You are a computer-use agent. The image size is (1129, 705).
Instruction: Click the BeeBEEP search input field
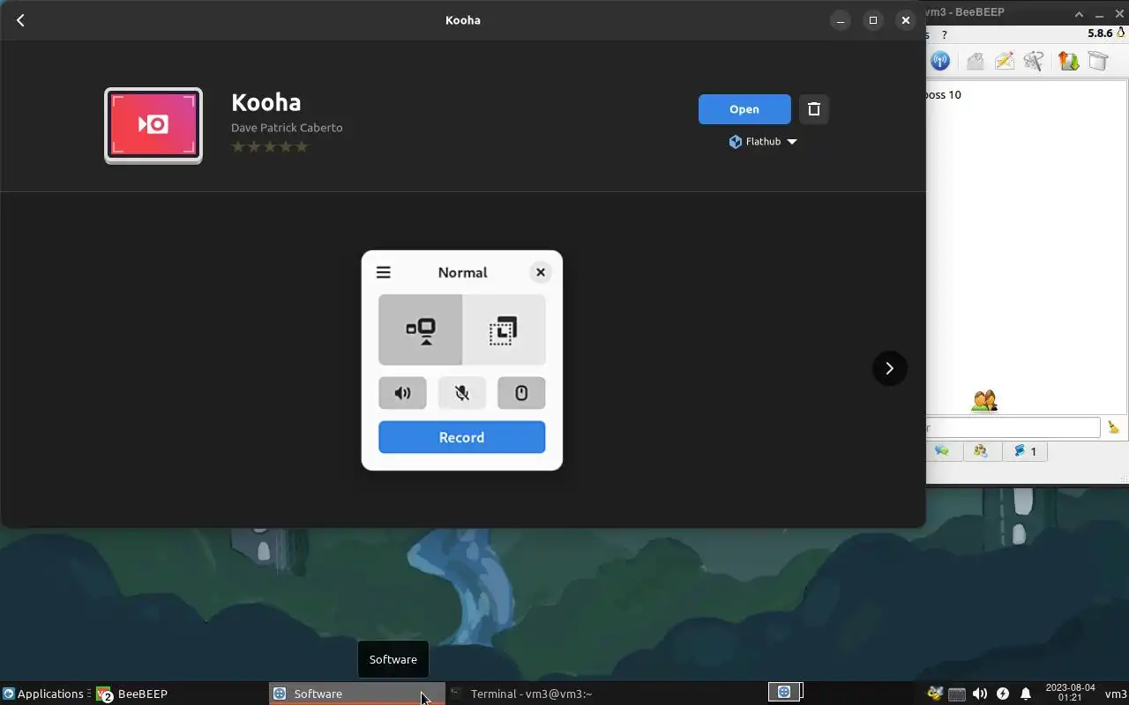point(1013,427)
